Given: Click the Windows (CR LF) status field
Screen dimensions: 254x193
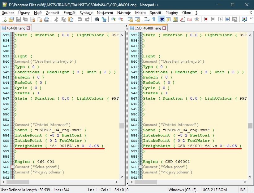Looking at the screenshot, I should pos(182,190).
